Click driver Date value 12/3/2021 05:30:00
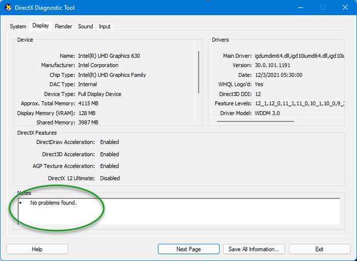The height and width of the screenshot is (261, 357). point(278,75)
